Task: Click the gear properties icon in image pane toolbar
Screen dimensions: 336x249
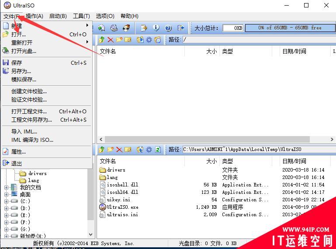Action: tap(149, 40)
